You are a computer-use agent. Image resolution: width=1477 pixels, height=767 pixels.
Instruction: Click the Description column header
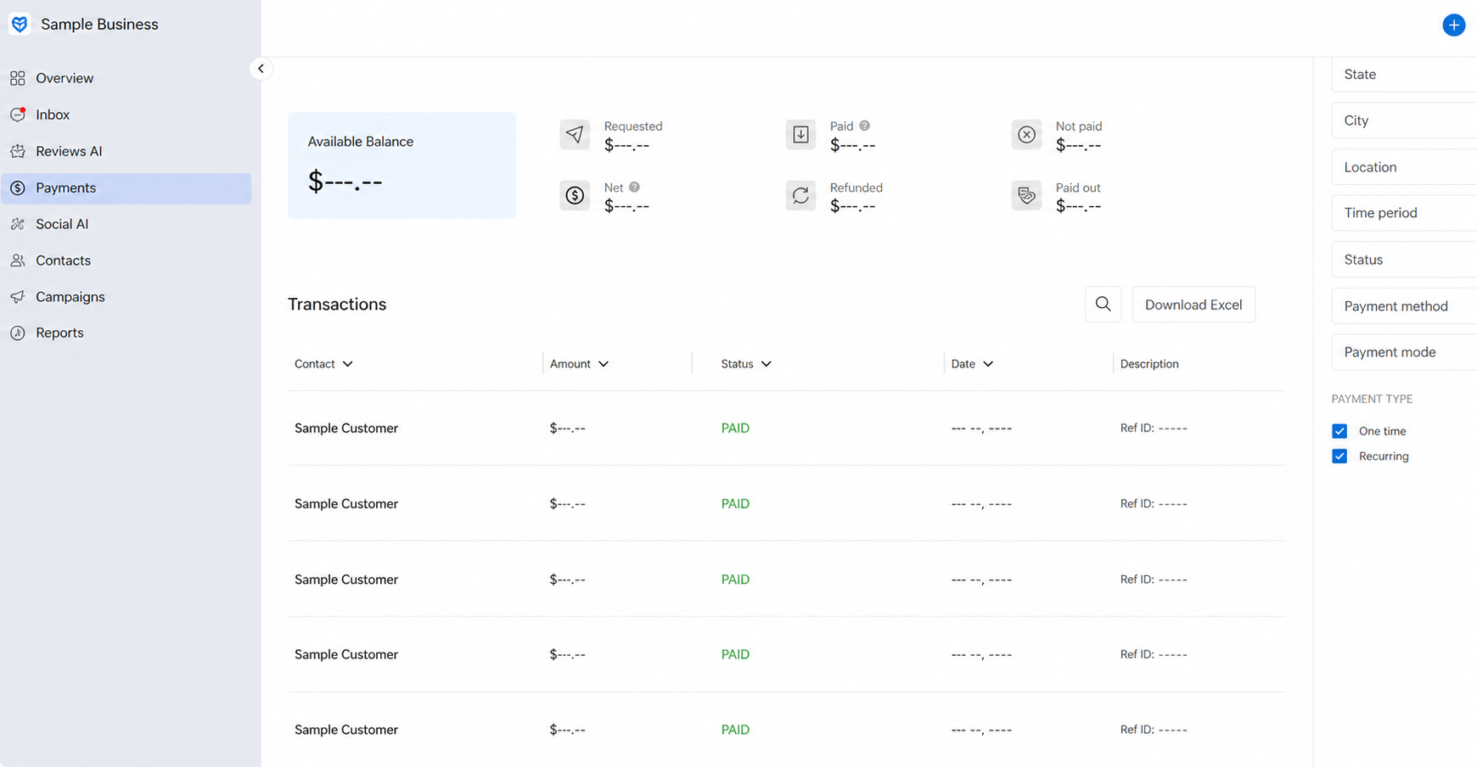(1149, 364)
